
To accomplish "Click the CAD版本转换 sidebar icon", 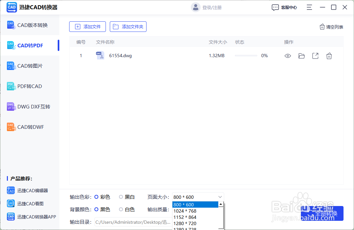I will [x=11, y=25].
